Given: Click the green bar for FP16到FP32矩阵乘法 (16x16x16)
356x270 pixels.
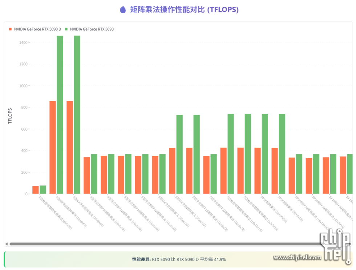Looking at the screenshot, I should pos(299,174).
